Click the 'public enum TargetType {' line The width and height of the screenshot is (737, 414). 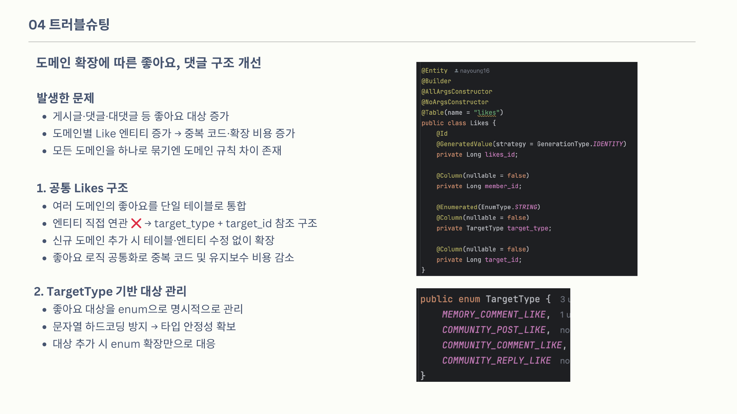click(x=486, y=299)
